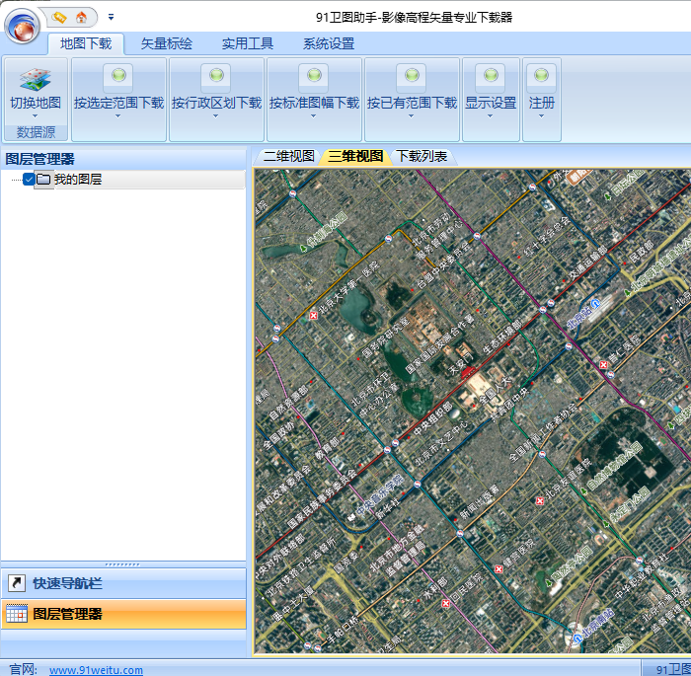Expand the 按行政区划下载 dropdown arrow
The width and height of the screenshot is (691, 676).
coord(216,116)
